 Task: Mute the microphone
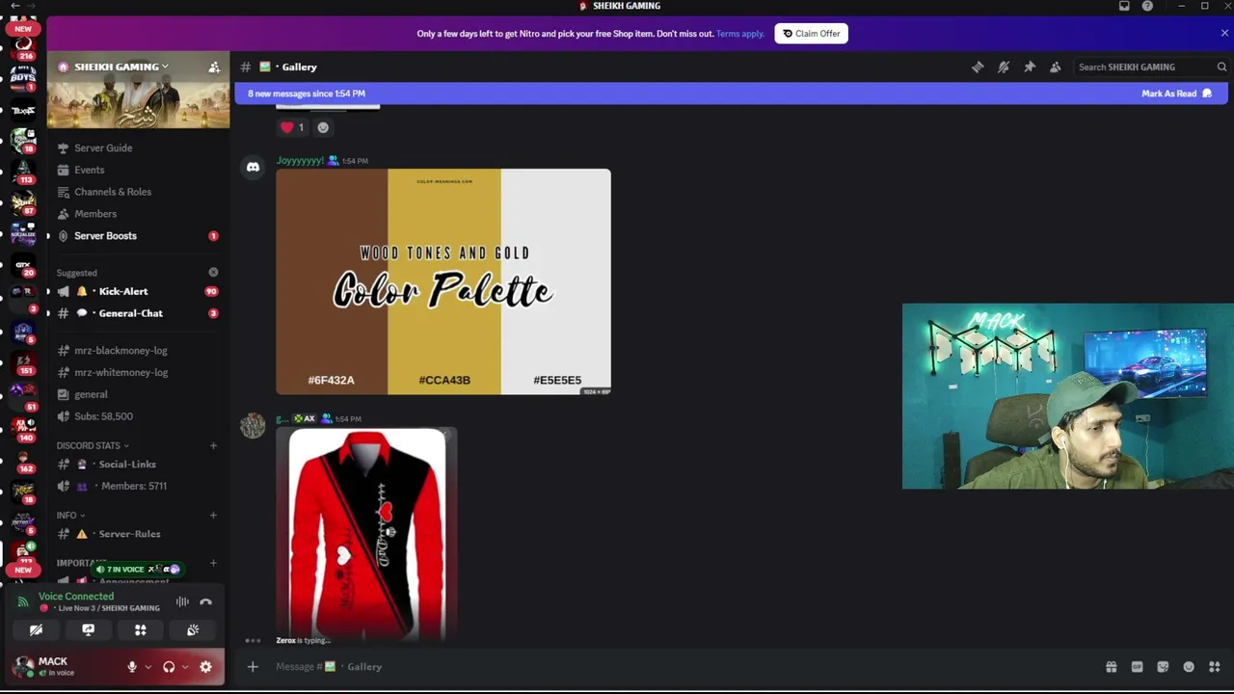click(132, 667)
